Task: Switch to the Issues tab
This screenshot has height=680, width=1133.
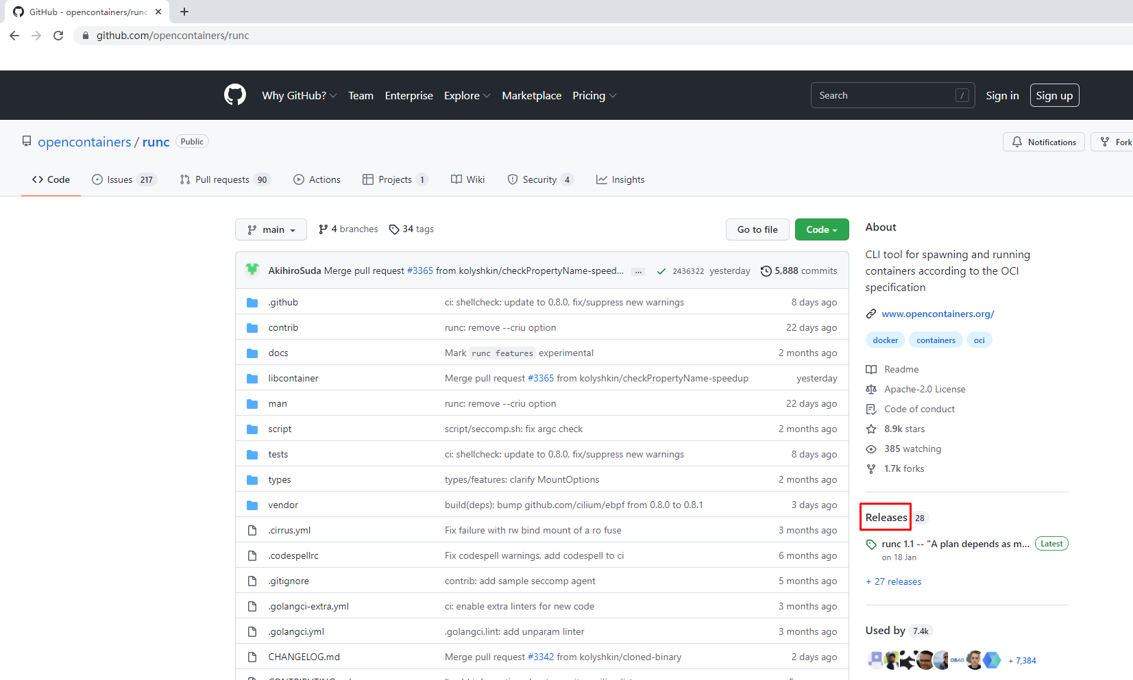Action: 124,179
